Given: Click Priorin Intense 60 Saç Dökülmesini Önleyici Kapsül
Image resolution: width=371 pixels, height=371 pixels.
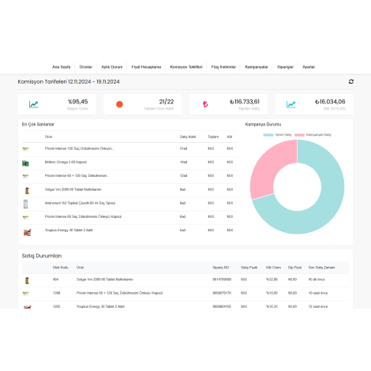Looking at the screenshot, I should [83, 216].
